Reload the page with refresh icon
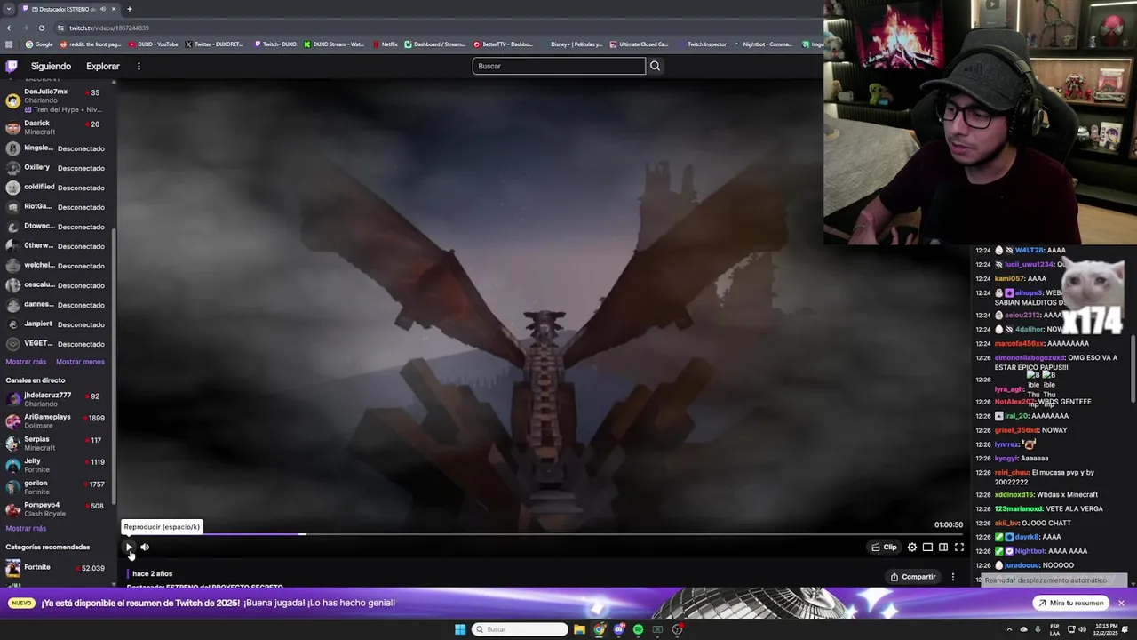Image resolution: width=1137 pixels, height=640 pixels. pos(41,28)
